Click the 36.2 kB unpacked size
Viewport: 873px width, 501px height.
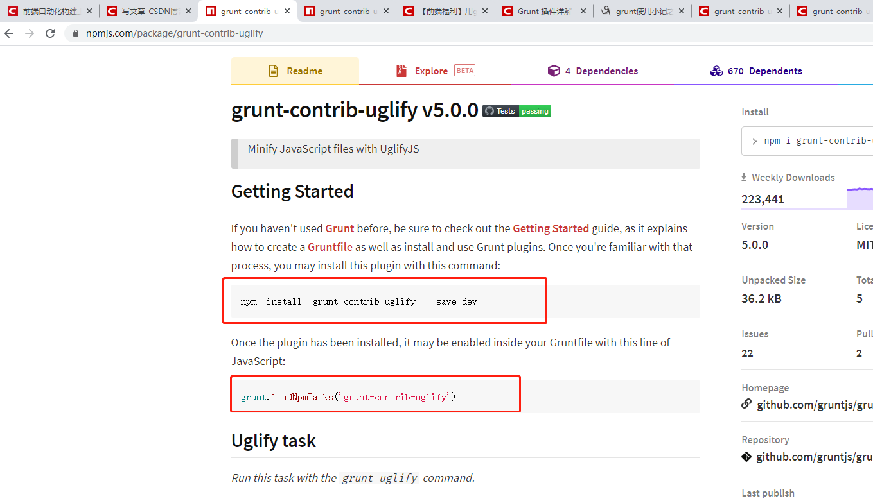(x=761, y=299)
